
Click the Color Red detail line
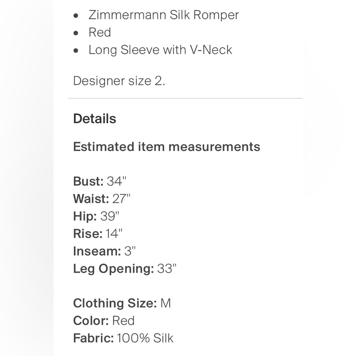click(x=104, y=321)
